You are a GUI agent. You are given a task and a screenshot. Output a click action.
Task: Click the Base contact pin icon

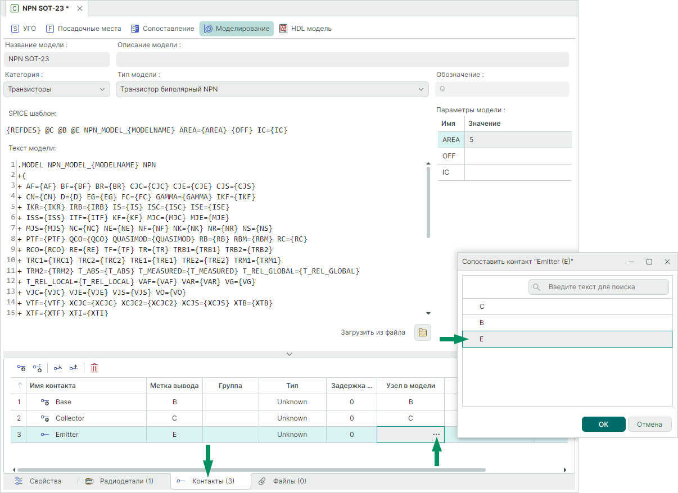coord(45,402)
